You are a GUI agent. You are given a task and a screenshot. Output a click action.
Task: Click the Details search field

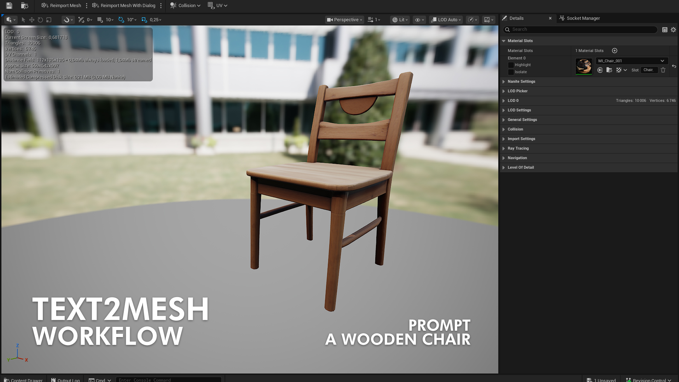point(580,30)
